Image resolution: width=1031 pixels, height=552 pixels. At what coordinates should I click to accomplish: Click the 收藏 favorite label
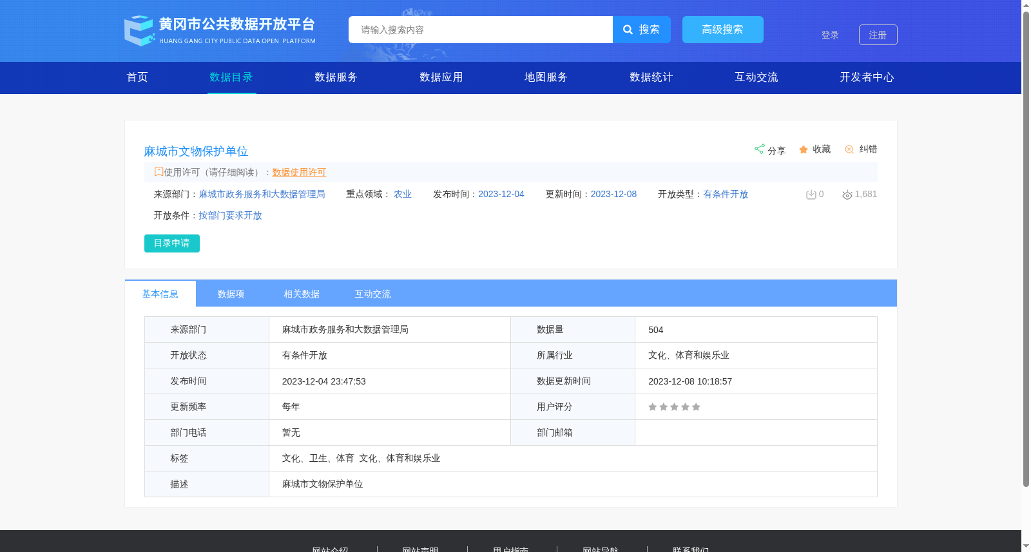coord(822,149)
